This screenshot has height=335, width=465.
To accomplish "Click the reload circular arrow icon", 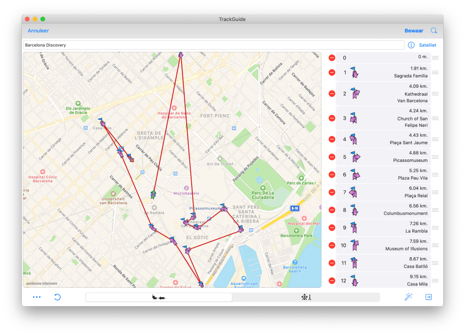I will tap(57, 297).
